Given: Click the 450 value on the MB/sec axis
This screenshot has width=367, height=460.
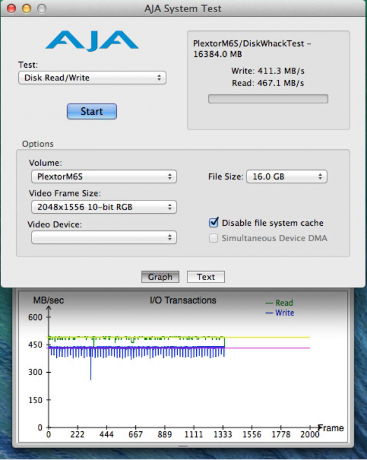Looking at the screenshot, I should click(35, 345).
